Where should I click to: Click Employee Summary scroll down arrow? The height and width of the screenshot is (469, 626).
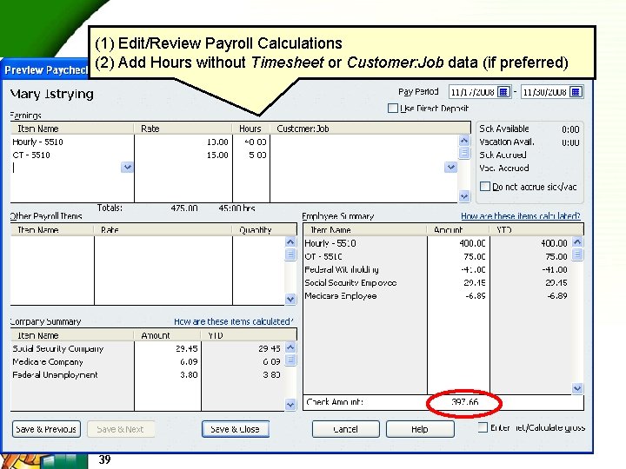[577, 388]
